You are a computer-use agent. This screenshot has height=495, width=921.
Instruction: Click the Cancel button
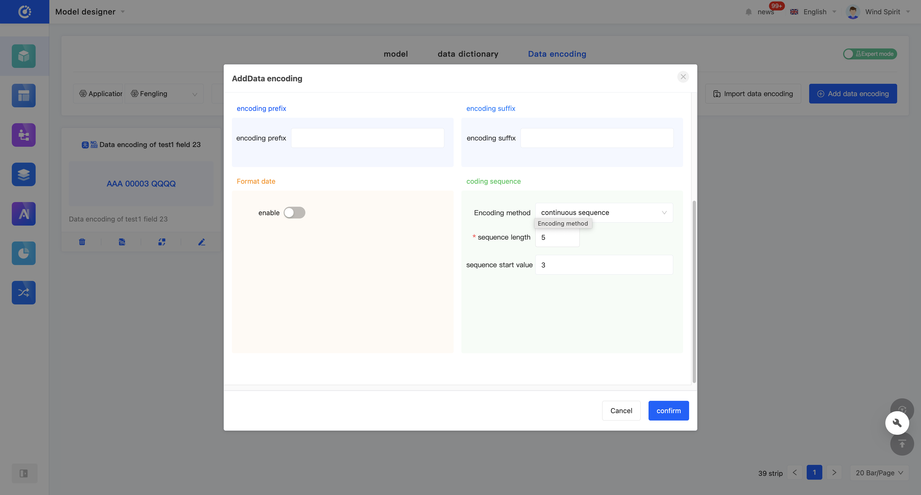click(621, 410)
